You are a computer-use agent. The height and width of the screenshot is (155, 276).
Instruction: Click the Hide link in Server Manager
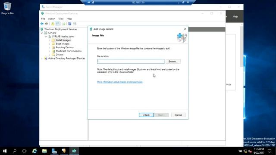pos(229,84)
